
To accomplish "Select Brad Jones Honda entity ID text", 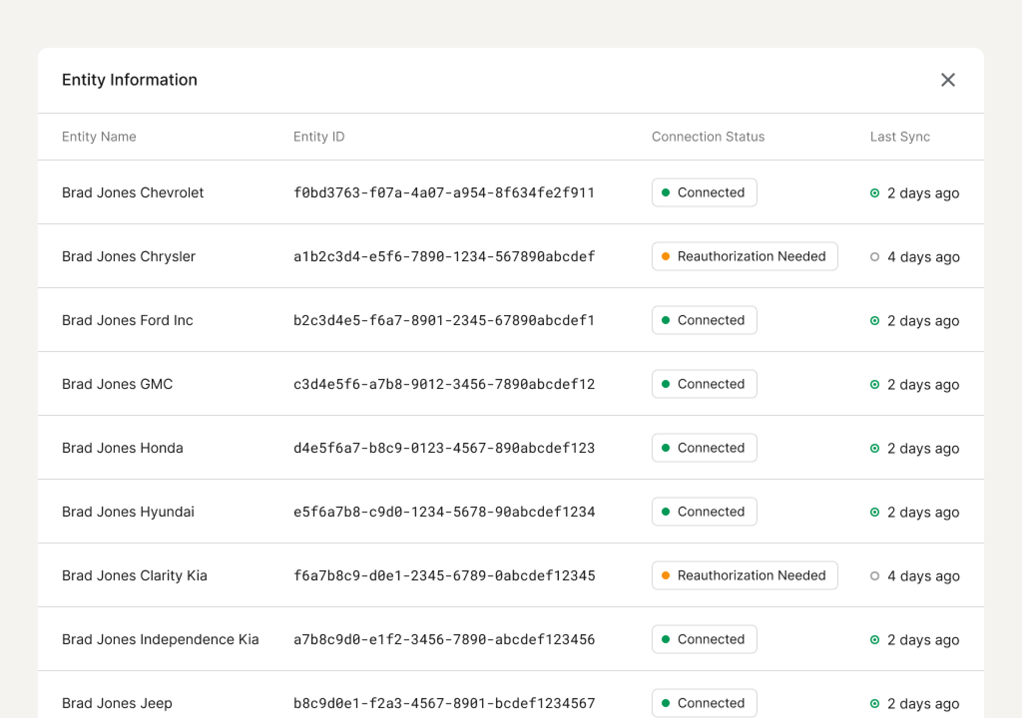I will tap(444, 448).
